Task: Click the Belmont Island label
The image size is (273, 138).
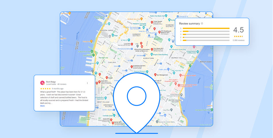Action: pos(206,62)
